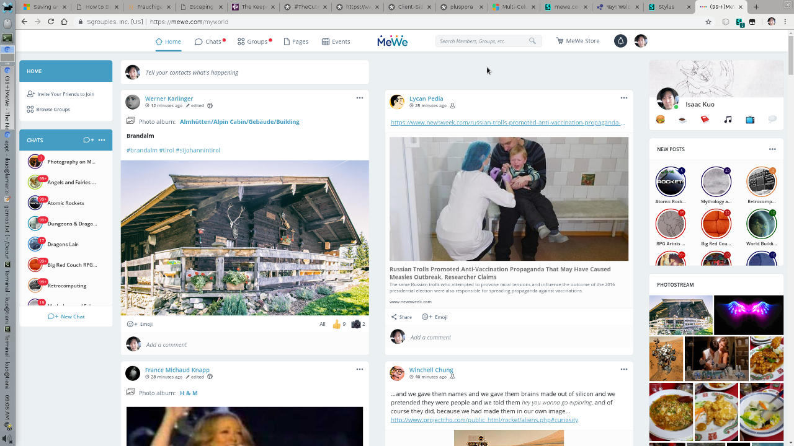The image size is (794, 446).
Task: Open the notifications bell
Action: [x=620, y=41]
